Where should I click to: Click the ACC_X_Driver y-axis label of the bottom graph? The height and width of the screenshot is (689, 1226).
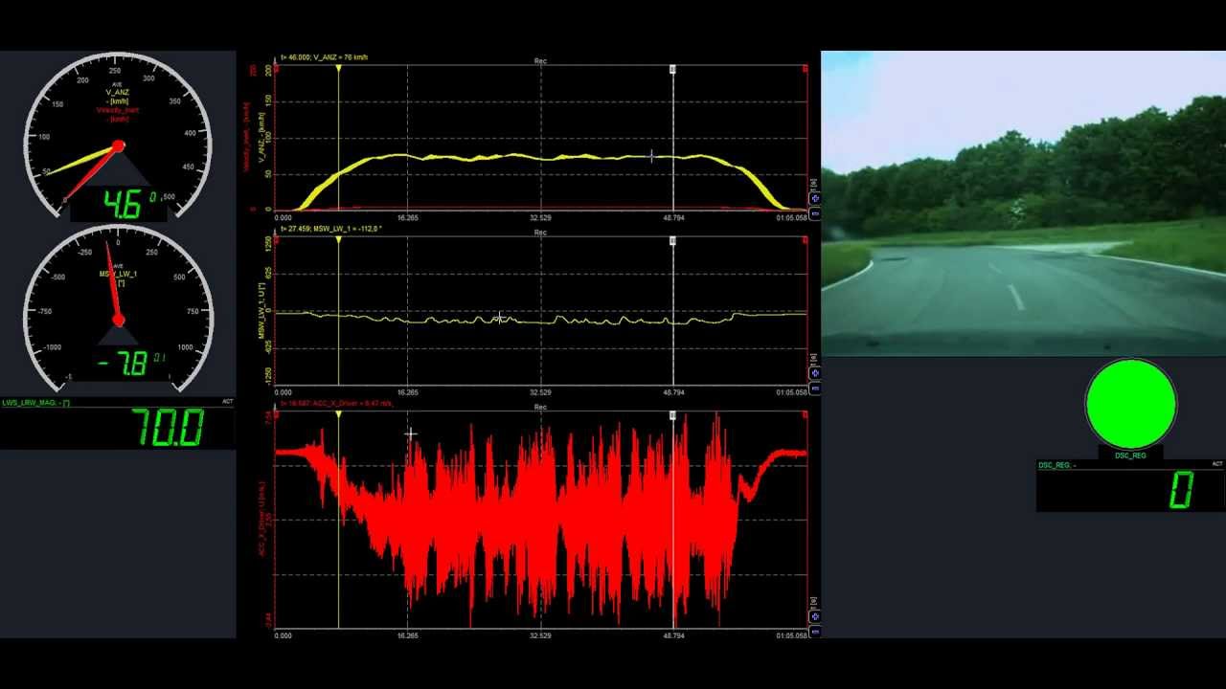click(x=261, y=519)
